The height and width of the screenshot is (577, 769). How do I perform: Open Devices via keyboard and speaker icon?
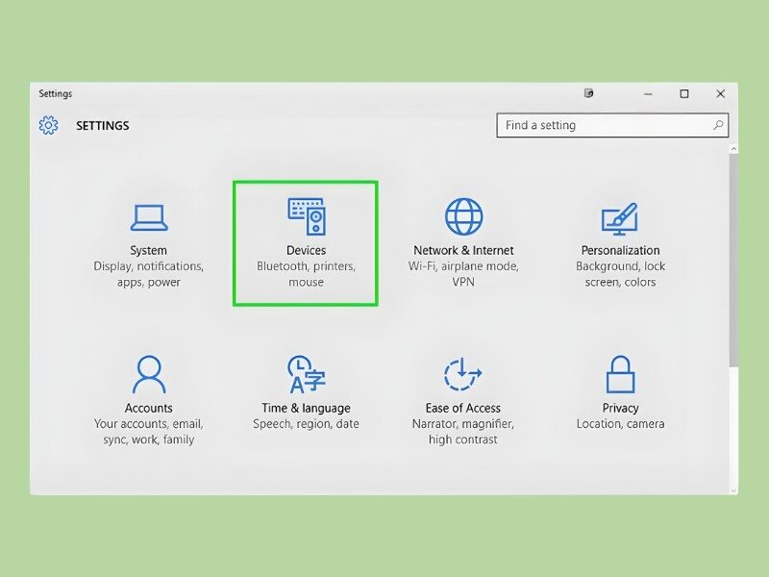306,217
